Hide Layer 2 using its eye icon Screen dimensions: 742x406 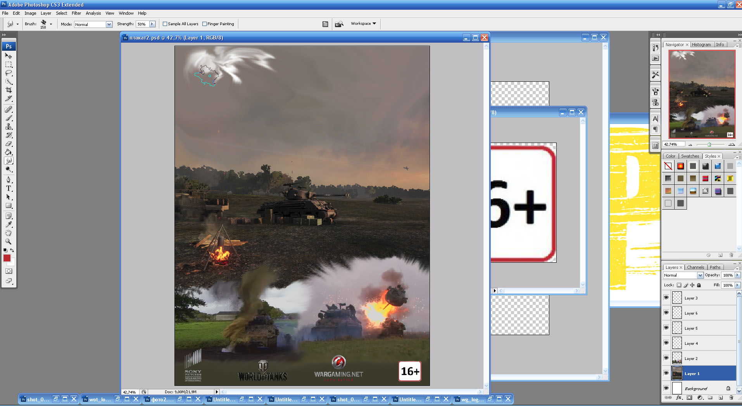(666, 358)
